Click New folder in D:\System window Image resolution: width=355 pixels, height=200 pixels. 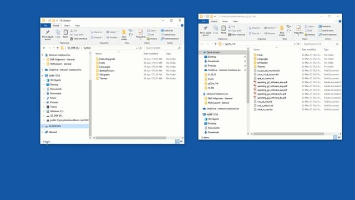pyautogui.click(x=124, y=35)
